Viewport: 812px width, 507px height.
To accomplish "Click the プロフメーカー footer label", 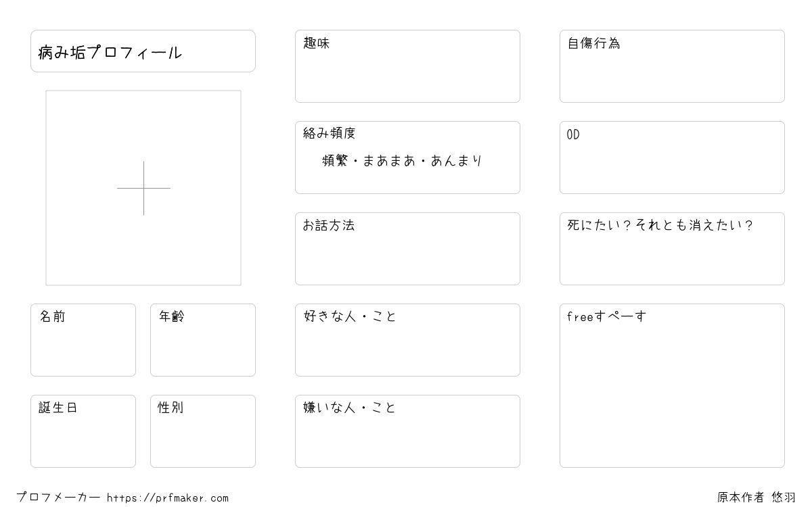I will pos(58,498).
